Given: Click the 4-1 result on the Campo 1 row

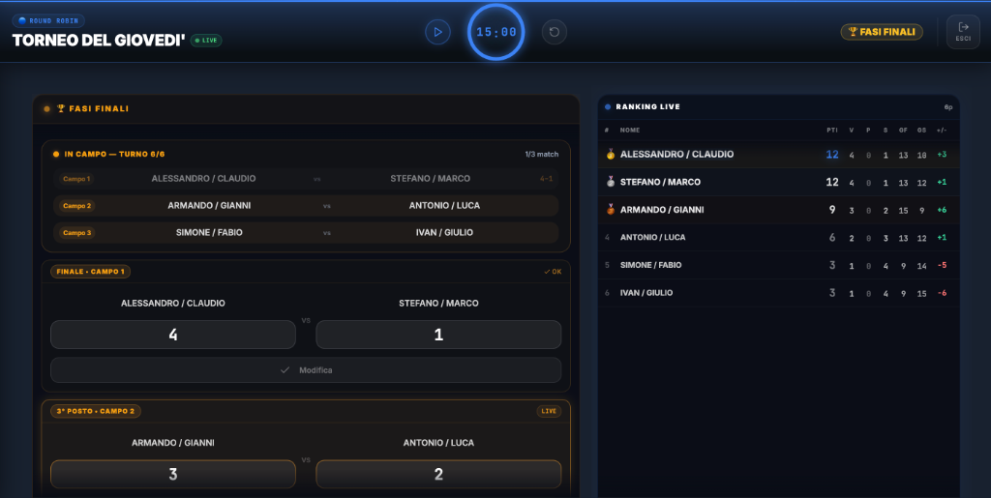Looking at the screenshot, I should point(546,179).
